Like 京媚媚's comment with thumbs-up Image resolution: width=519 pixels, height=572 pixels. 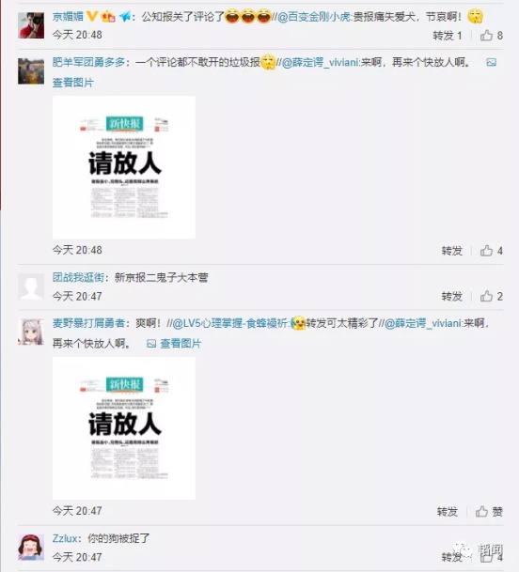[x=486, y=36]
